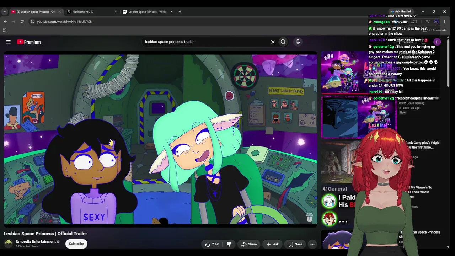This screenshot has height=256, width=455.
Task: Share the Lesbian Space Princess trailer
Action: point(249,244)
